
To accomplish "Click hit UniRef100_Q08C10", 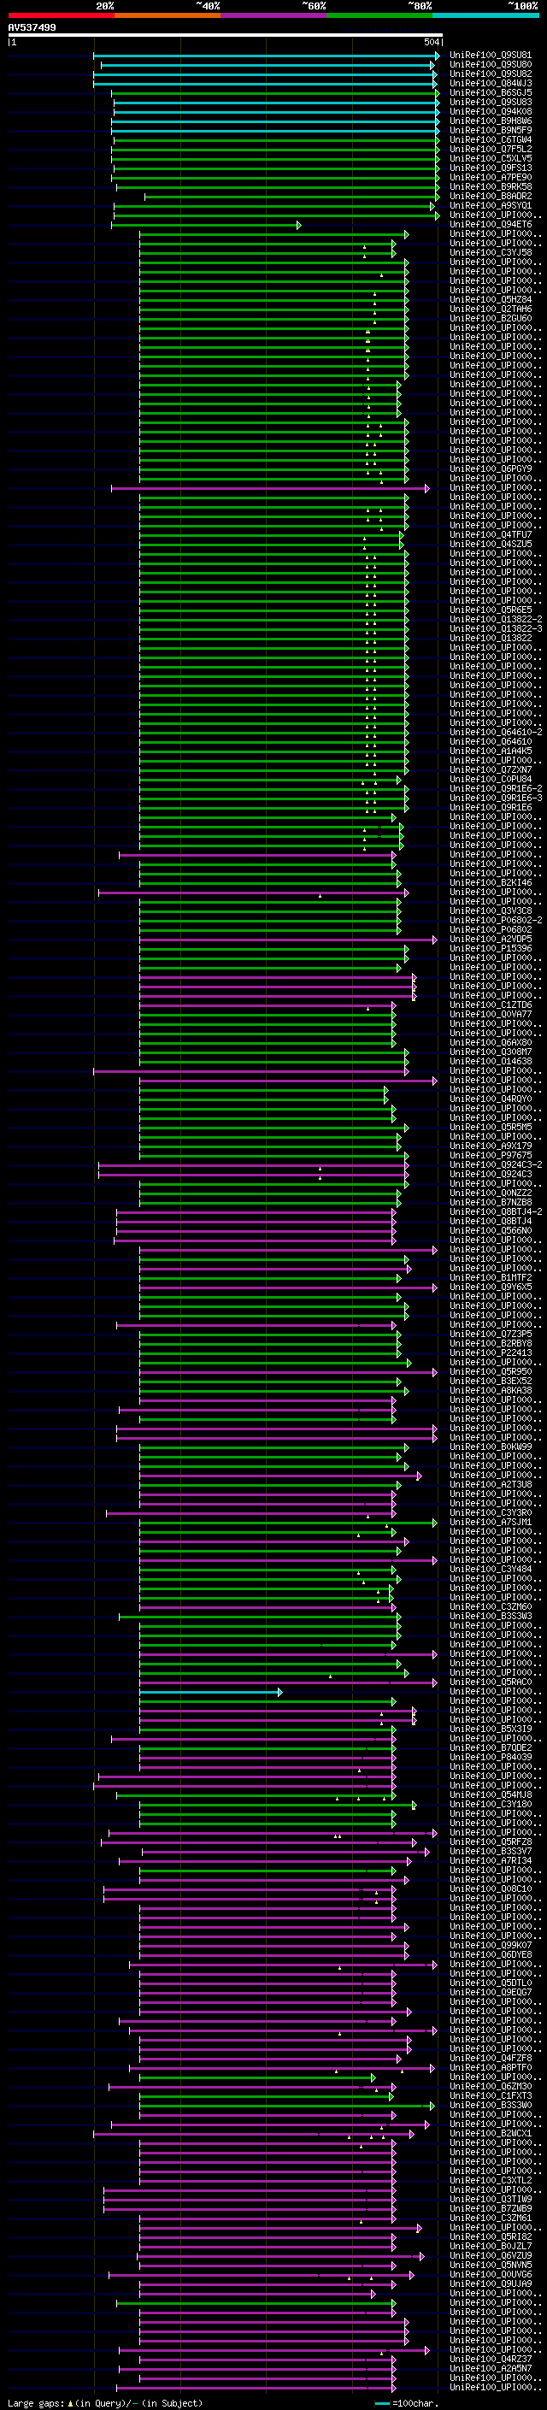I will pyautogui.click(x=491, y=1889).
